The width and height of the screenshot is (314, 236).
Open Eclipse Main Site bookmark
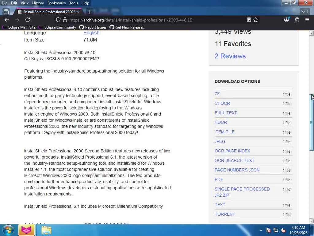19,27
